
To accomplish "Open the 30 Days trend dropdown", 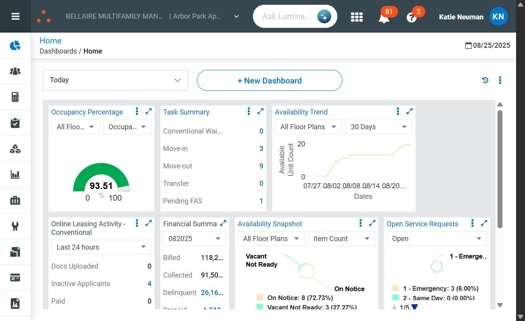I will point(379,127).
